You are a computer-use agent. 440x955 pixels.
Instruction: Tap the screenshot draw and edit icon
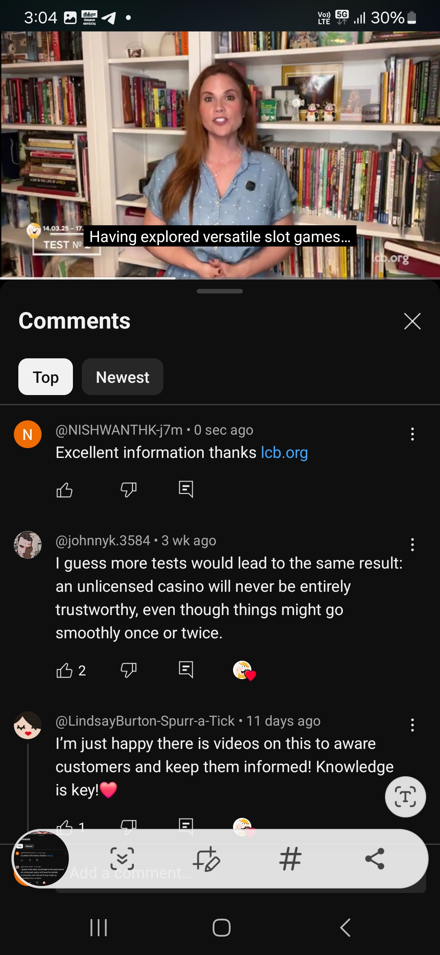[x=207, y=859]
